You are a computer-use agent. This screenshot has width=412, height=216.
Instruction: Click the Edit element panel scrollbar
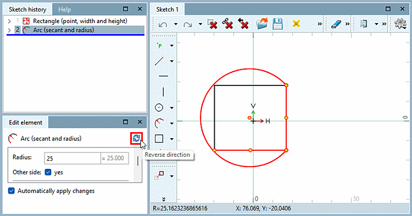click(138, 161)
